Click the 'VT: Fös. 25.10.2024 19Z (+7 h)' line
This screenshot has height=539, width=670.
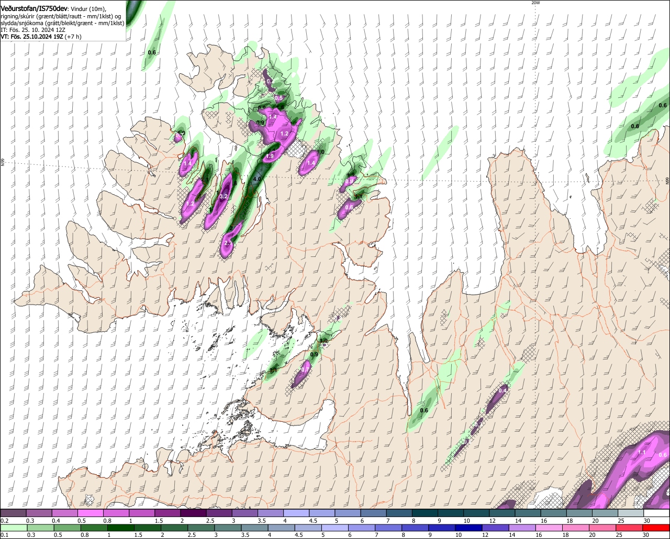[41, 37]
